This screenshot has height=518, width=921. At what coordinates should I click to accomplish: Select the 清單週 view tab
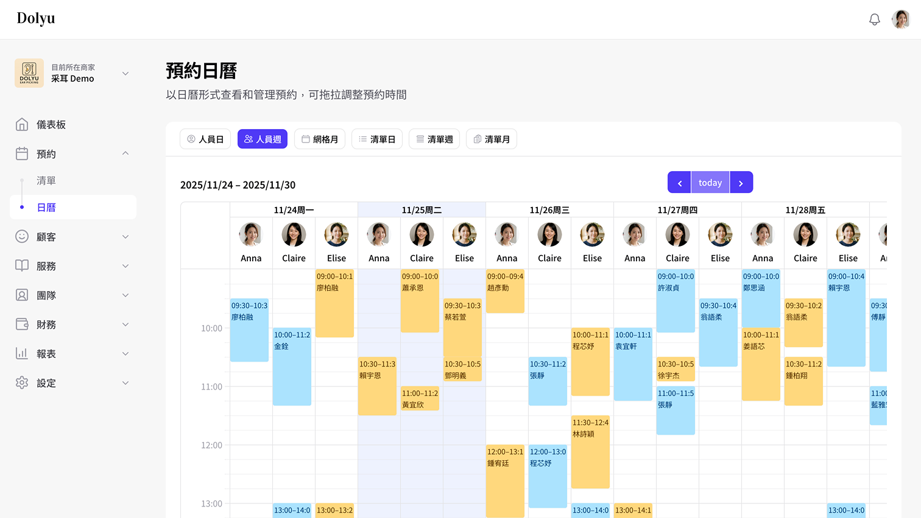pos(434,139)
